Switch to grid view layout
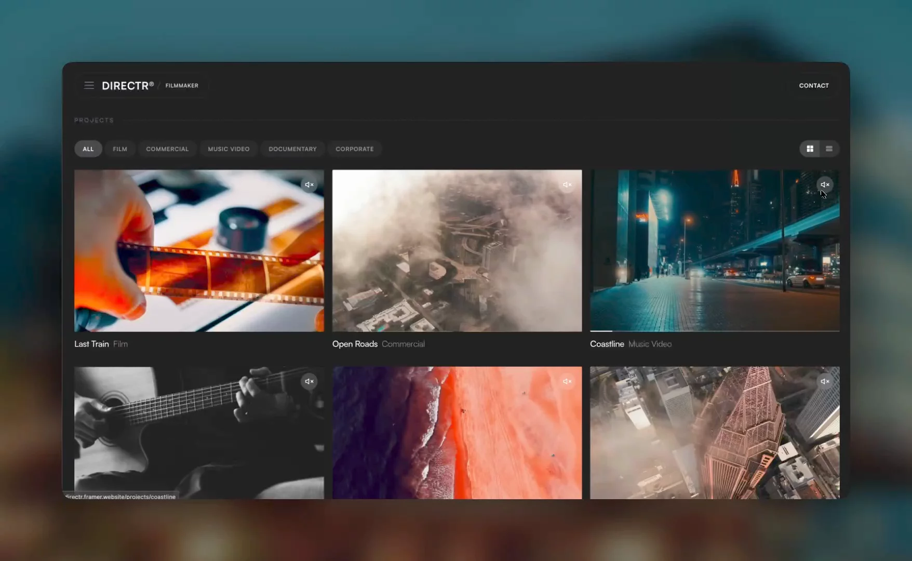The width and height of the screenshot is (912, 561). 810,149
